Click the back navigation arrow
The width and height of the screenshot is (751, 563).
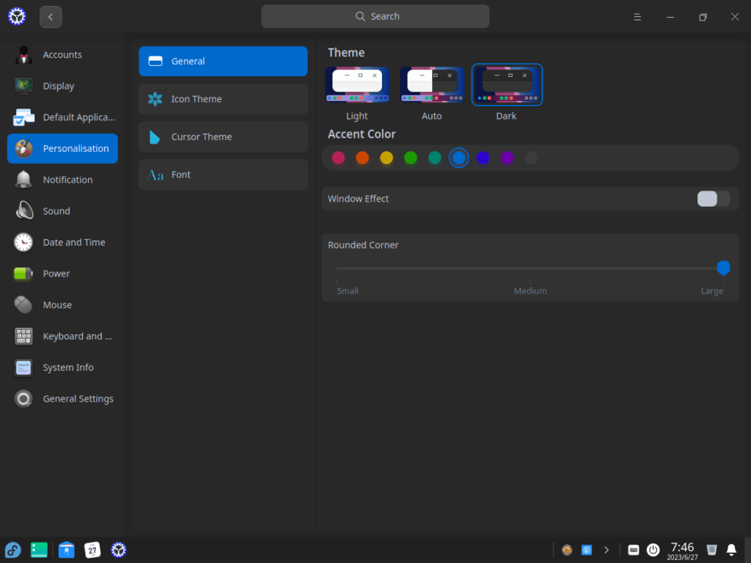coord(50,16)
